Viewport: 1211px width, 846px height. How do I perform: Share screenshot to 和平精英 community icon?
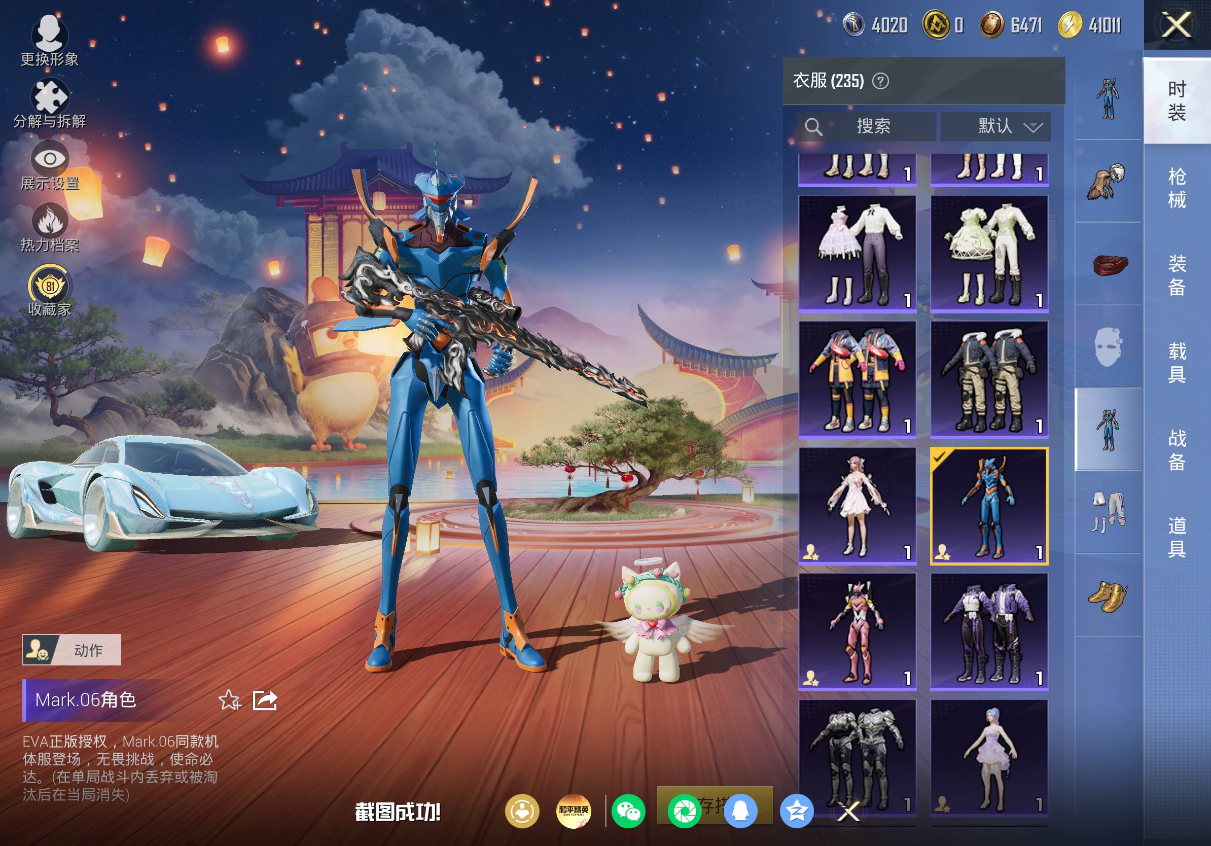[x=574, y=810]
